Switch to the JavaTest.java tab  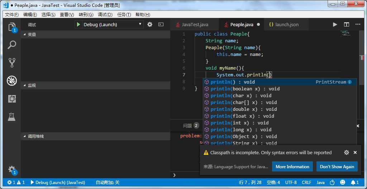(x=195, y=24)
